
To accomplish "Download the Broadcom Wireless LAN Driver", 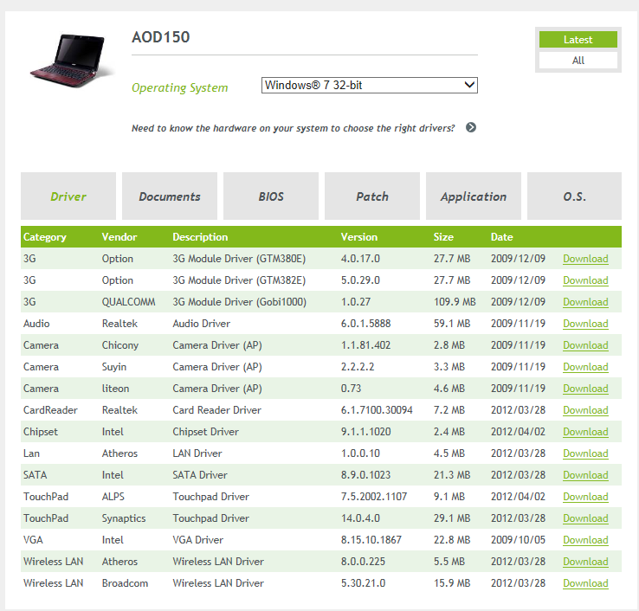I will coord(585,583).
